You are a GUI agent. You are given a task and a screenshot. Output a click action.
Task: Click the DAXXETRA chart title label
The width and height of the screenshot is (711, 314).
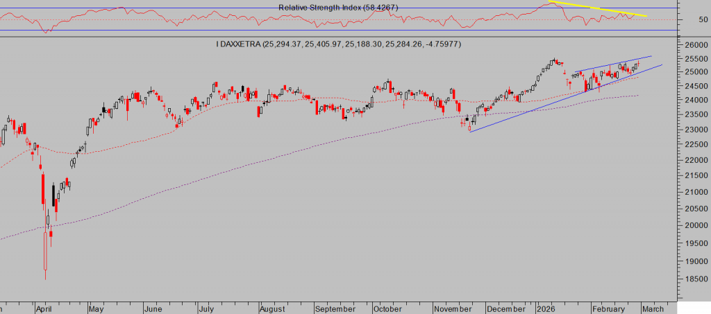tap(338, 44)
